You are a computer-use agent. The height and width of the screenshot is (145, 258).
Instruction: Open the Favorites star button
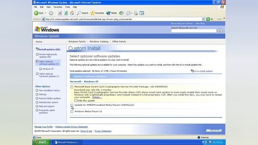(x=97, y=13)
